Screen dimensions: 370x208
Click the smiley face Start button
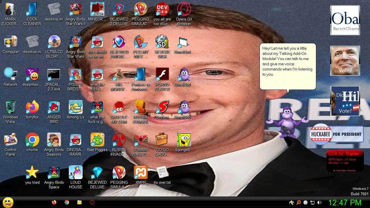pos(8,203)
